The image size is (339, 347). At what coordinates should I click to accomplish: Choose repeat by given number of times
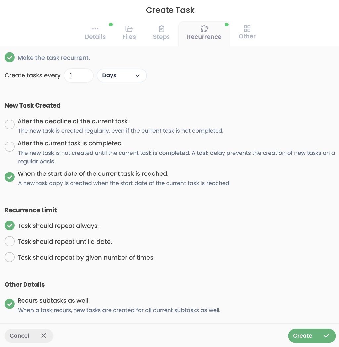click(x=10, y=257)
